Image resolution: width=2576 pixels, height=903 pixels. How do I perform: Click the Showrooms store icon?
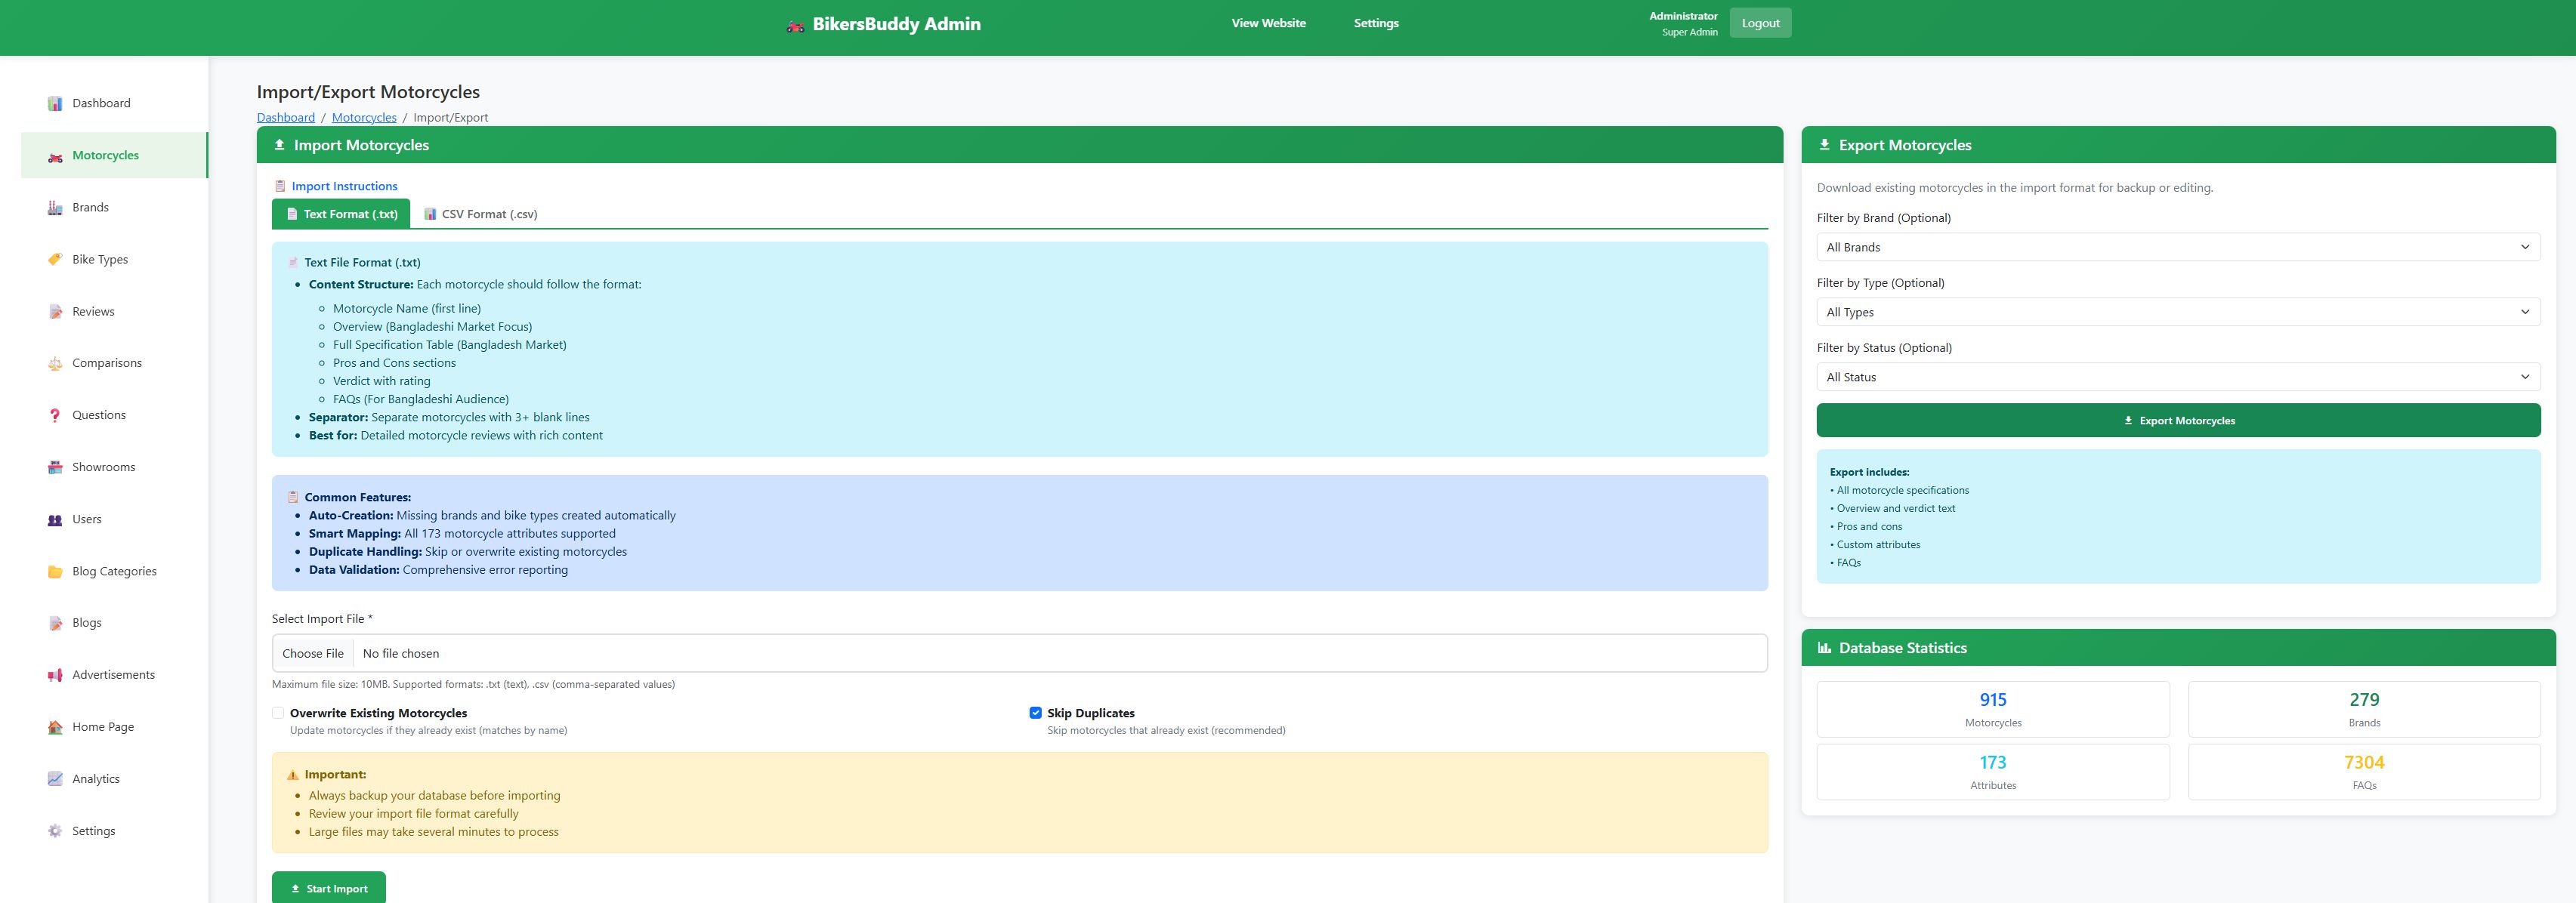tap(55, 468)
